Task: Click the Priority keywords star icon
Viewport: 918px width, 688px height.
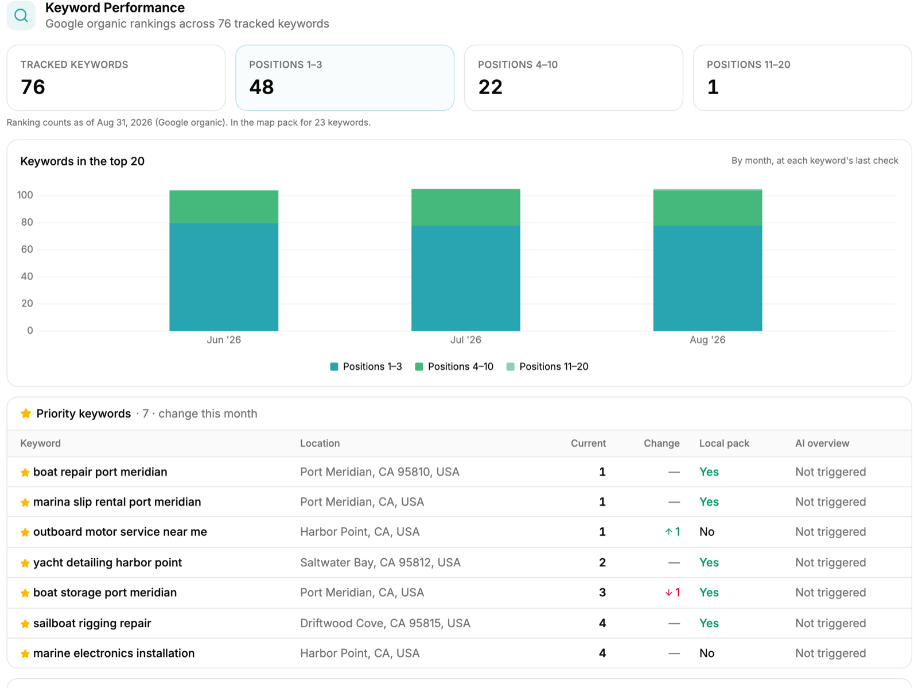Action: point(26,413)
